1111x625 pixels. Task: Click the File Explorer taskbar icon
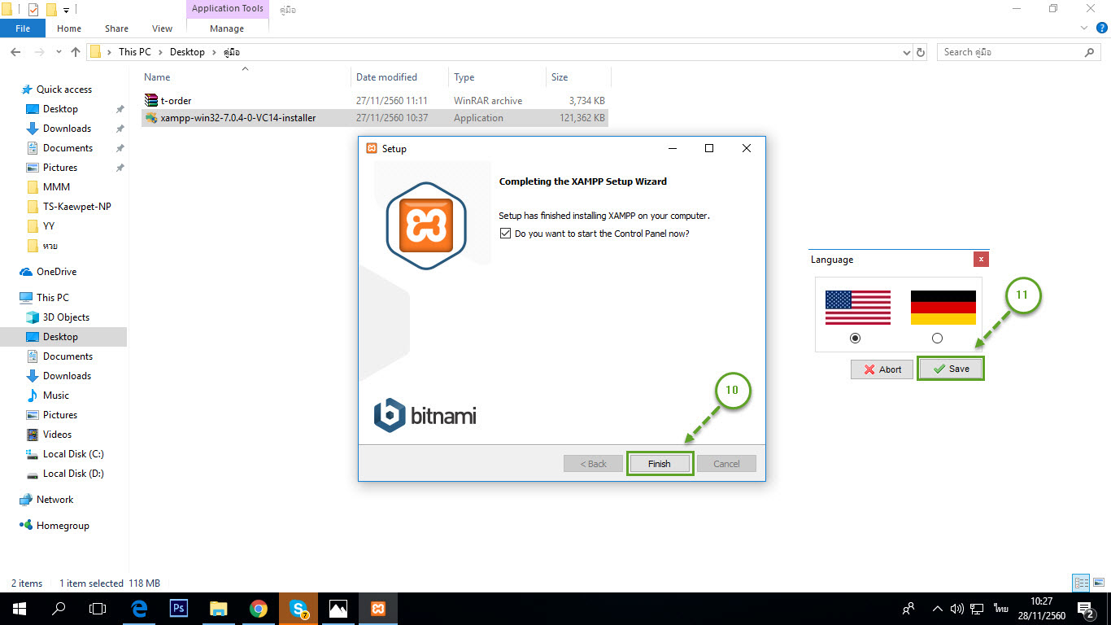tap(218, 608)
